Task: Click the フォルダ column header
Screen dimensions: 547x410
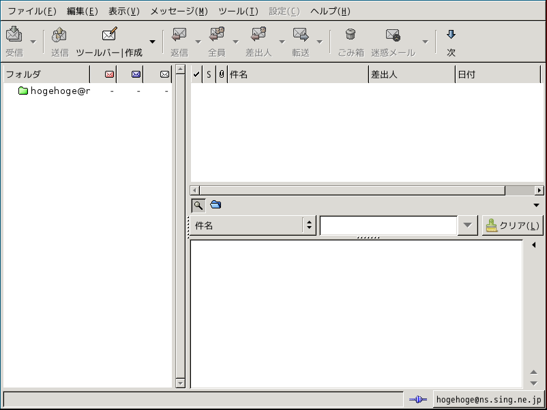Action: [46, 74]
